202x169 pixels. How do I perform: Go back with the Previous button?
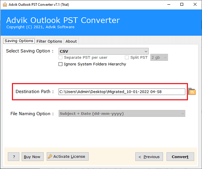[x=149, y=157]
